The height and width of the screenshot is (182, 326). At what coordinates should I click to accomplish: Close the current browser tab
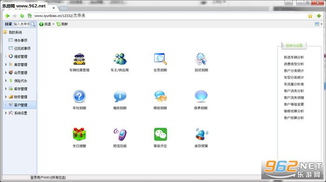(54, 8)
